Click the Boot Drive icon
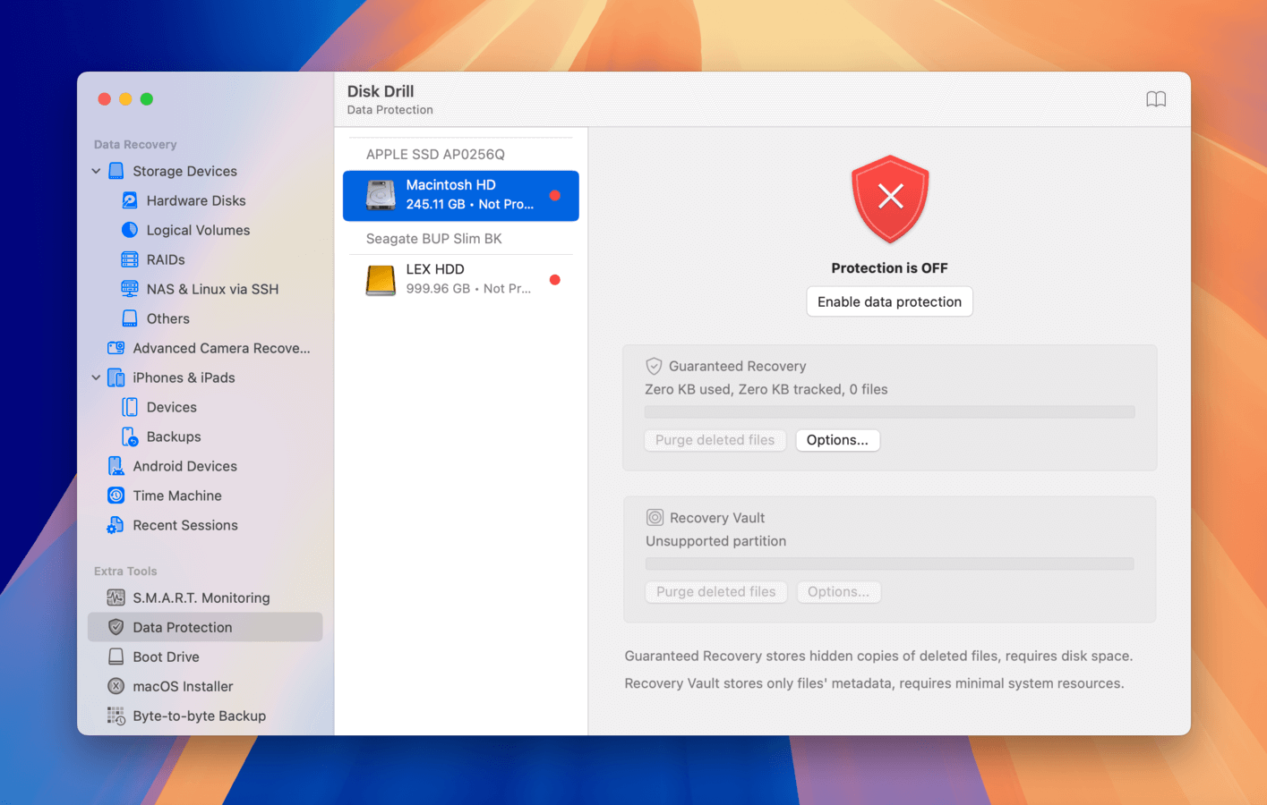Image resolution: width=1267 pixels, height=805 pixels. [x=116, y=657]
